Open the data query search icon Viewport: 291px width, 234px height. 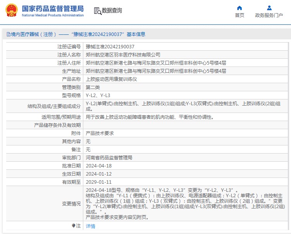[98, 11]
